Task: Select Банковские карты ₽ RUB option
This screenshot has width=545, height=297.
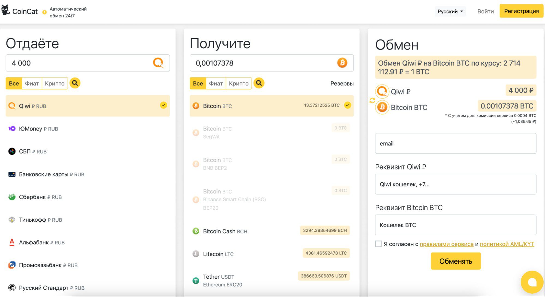Action: point(88,174)
